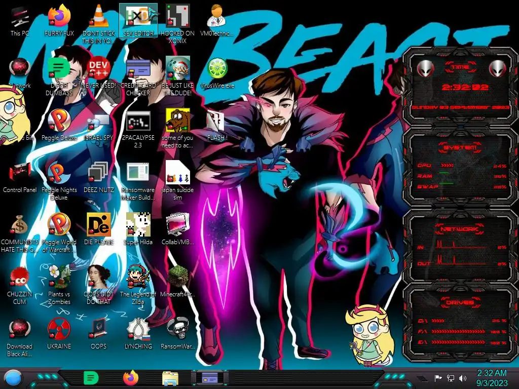Open the VLC cone shortcut on the desktop
Viewport: 519px width, 389px height.
(99, 24)
